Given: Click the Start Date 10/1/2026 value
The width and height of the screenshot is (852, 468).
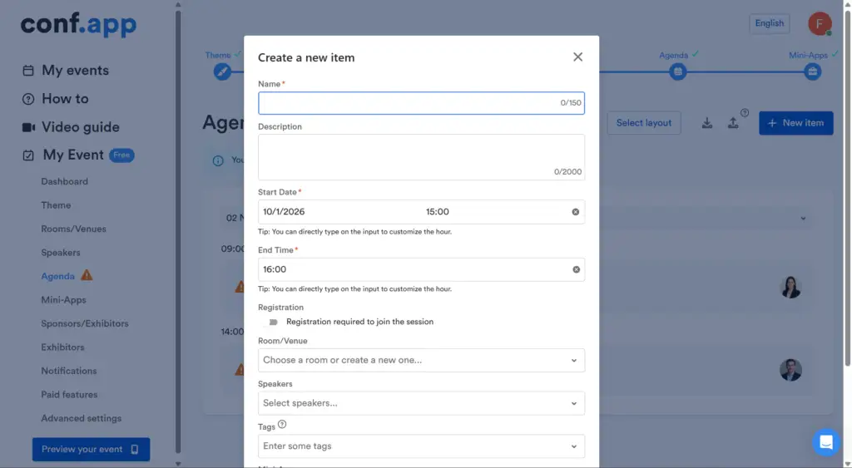Looking at the screenshot, I should pyautogui.click(x=284, y=212).
